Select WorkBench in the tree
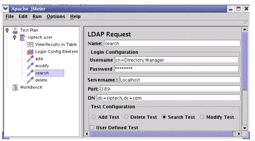The image size is (255, 141). (31, 87)
